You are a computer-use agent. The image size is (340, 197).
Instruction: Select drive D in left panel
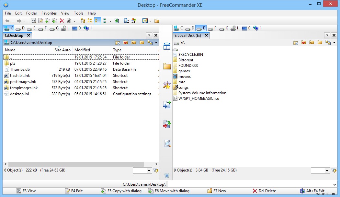pyautogui.click(x=20, y=28)
